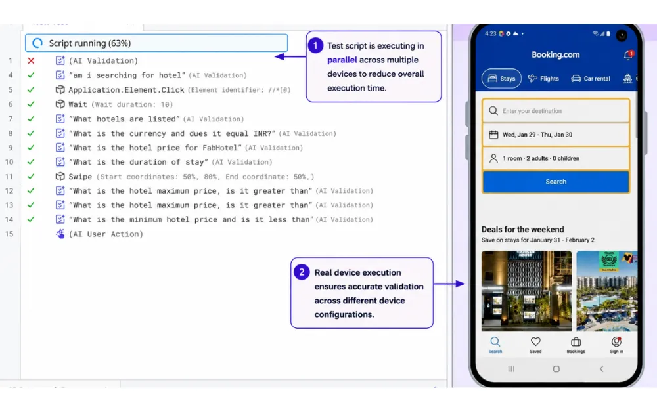Select the Wait duration 10 step
This screenshot has width=657, height=420.
(x=121, y=104)
